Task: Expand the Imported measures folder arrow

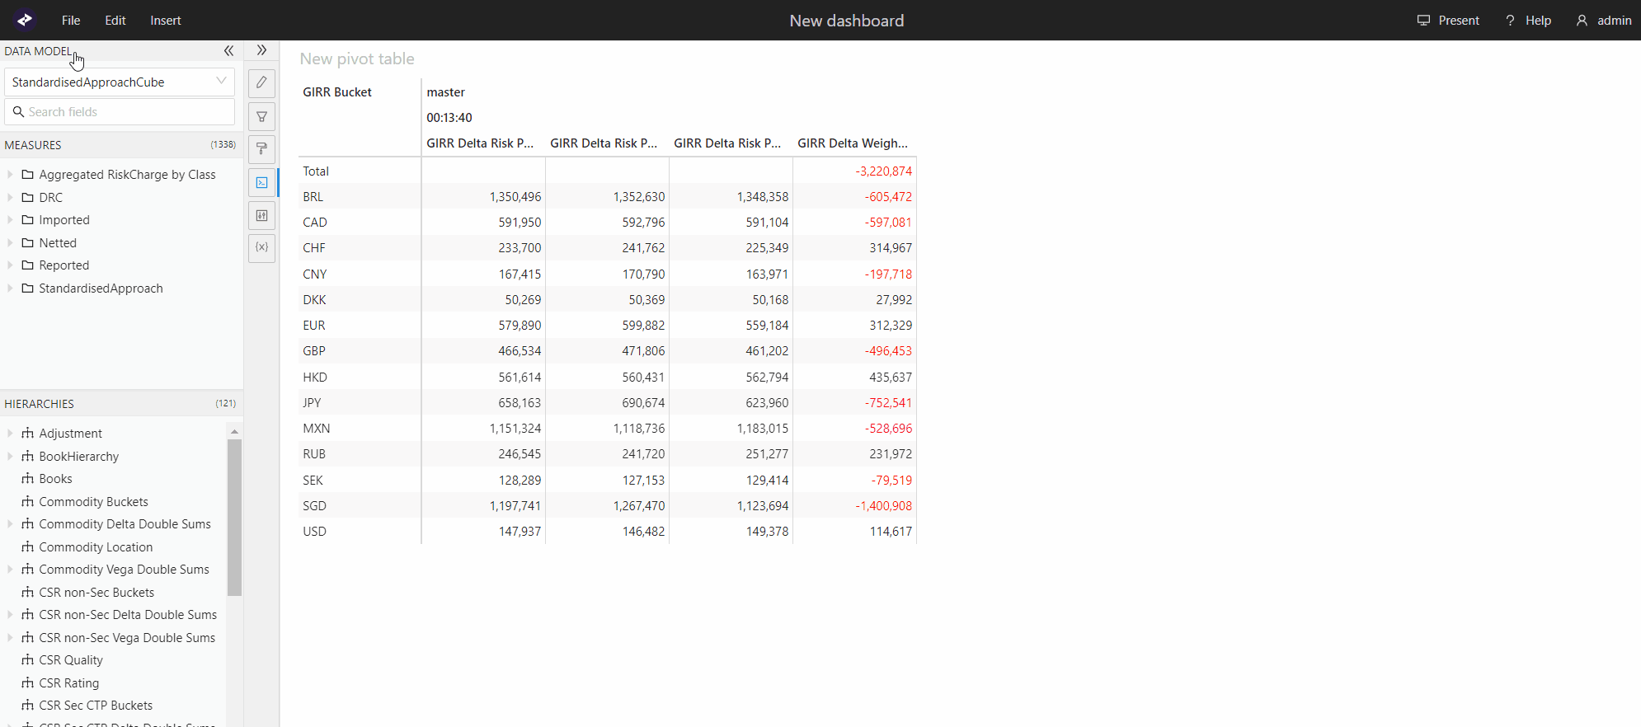Action: [10, 220]
